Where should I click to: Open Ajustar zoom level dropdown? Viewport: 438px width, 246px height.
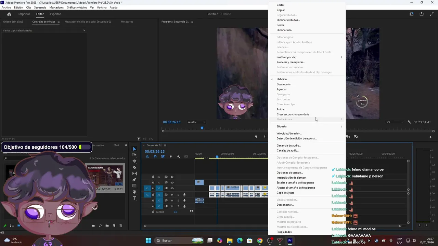pos(197,122)
